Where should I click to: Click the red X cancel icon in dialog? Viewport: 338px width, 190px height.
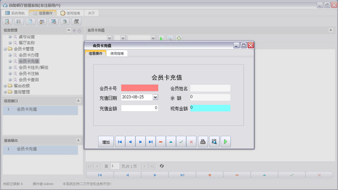(x=191, y=142)
